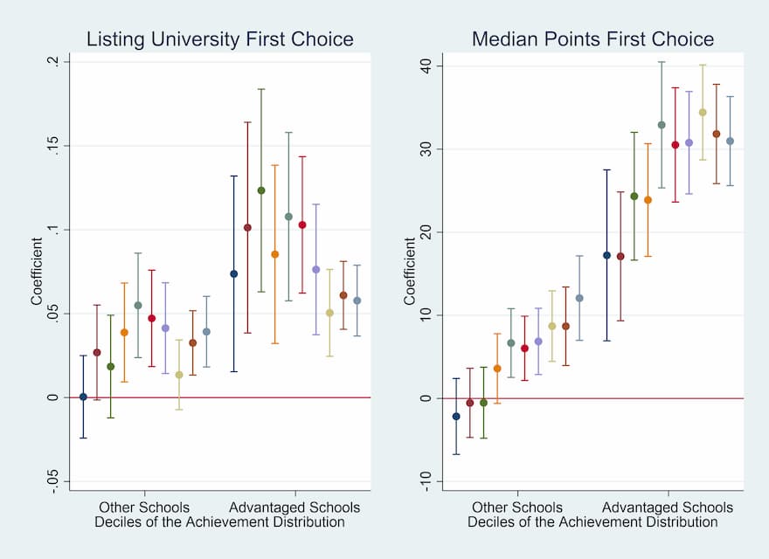Click the leftmost navy dot in the left chart
The width and height of the screenshot is (769, 559).
83,397
